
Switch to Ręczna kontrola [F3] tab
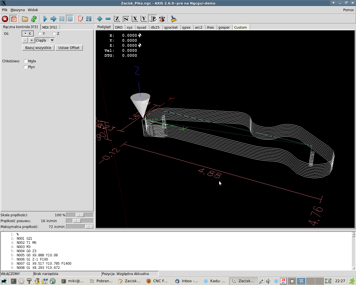click(20, 27)
